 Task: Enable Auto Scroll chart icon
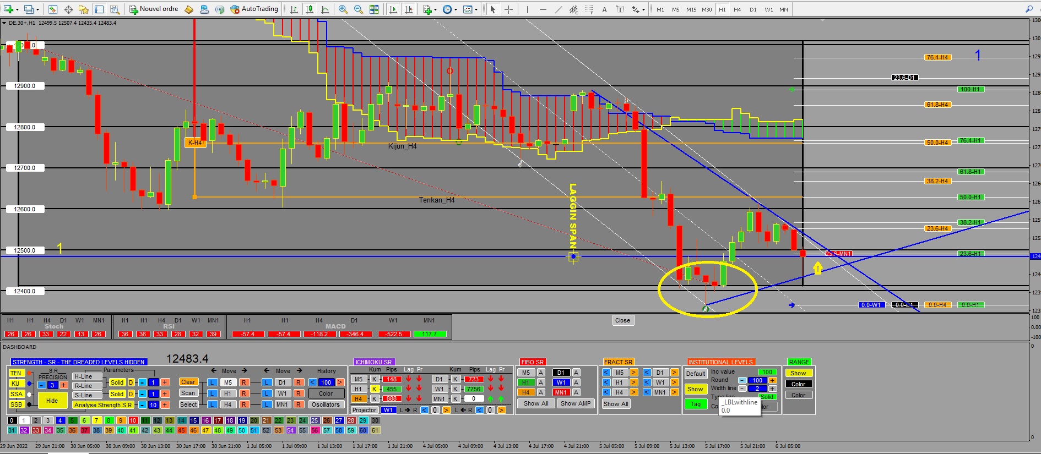click(393, 9)
